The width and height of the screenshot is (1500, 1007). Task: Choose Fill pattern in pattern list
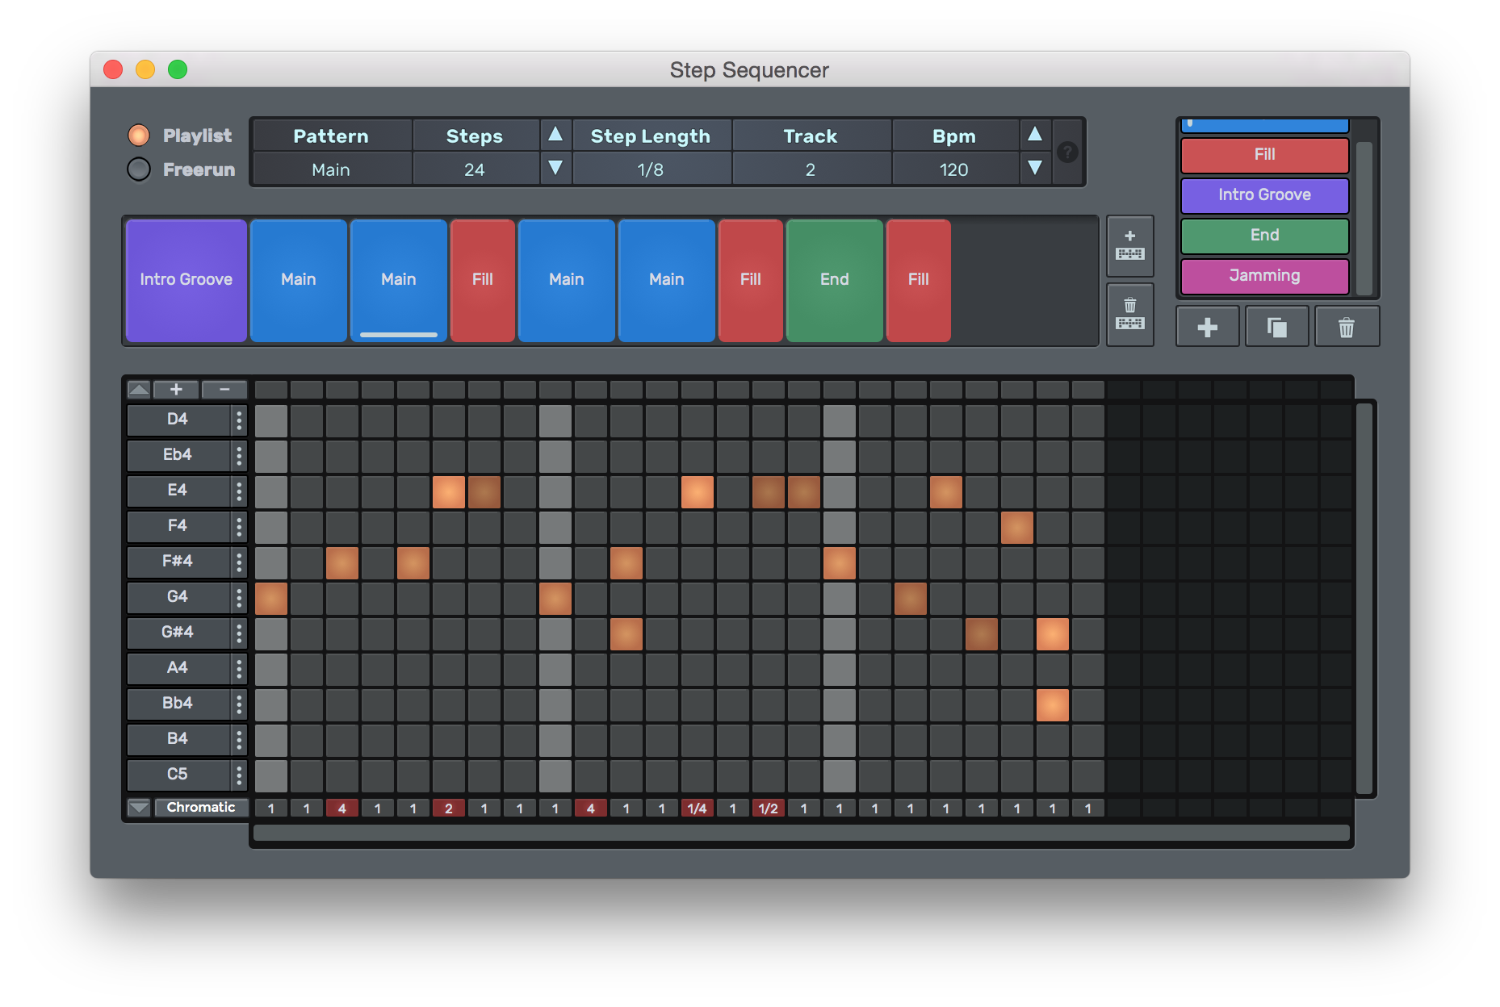pos(1265,155)
